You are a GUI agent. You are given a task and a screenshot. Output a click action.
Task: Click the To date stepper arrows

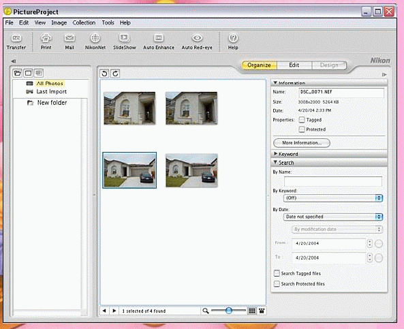[x=370, y=257]
